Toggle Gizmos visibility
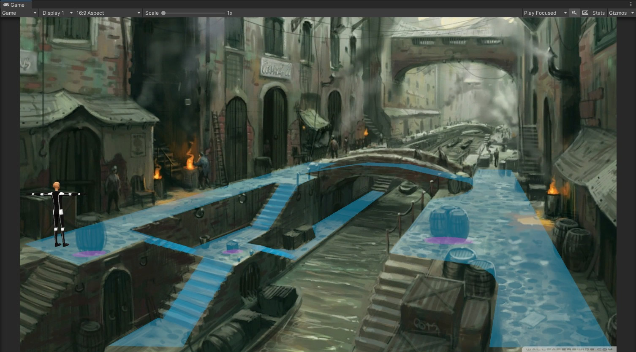 click(x=617, y=13)
